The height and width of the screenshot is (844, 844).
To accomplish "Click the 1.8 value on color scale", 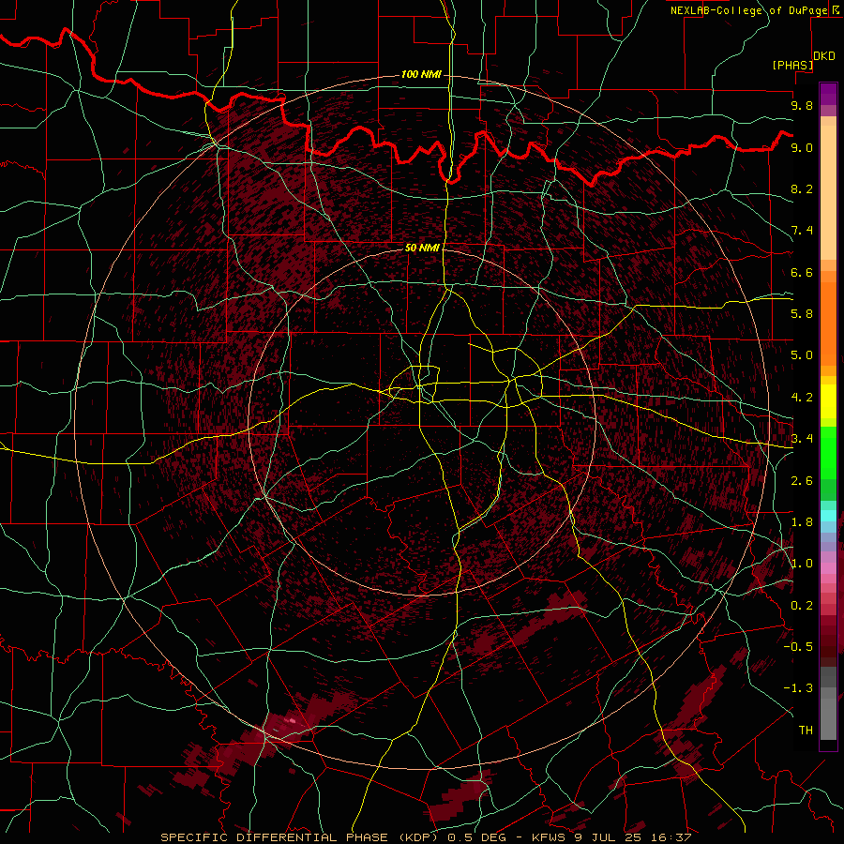I will (802, 522).
